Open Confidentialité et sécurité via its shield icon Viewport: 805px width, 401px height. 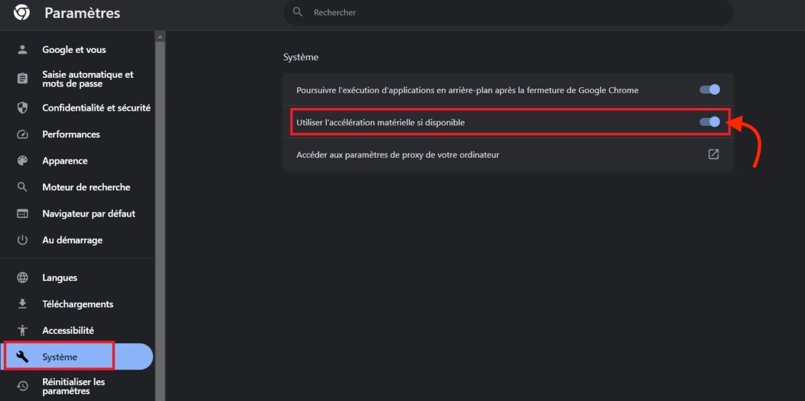click(x=22, y=107)
